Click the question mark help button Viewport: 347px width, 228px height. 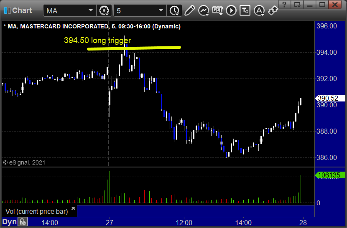click(x=284, y=5)
